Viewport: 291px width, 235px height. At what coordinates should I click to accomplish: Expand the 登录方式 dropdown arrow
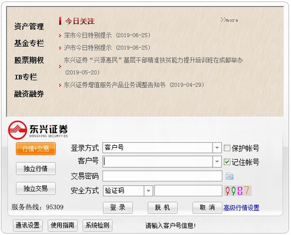point(217,148)
